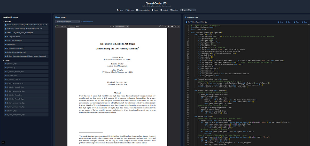Open PDF viewer more tools chevrons

[178, 26]
